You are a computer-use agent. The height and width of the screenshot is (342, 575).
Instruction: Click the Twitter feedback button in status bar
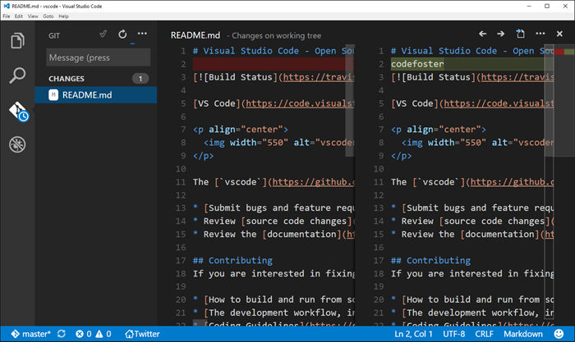pos(141,334)
